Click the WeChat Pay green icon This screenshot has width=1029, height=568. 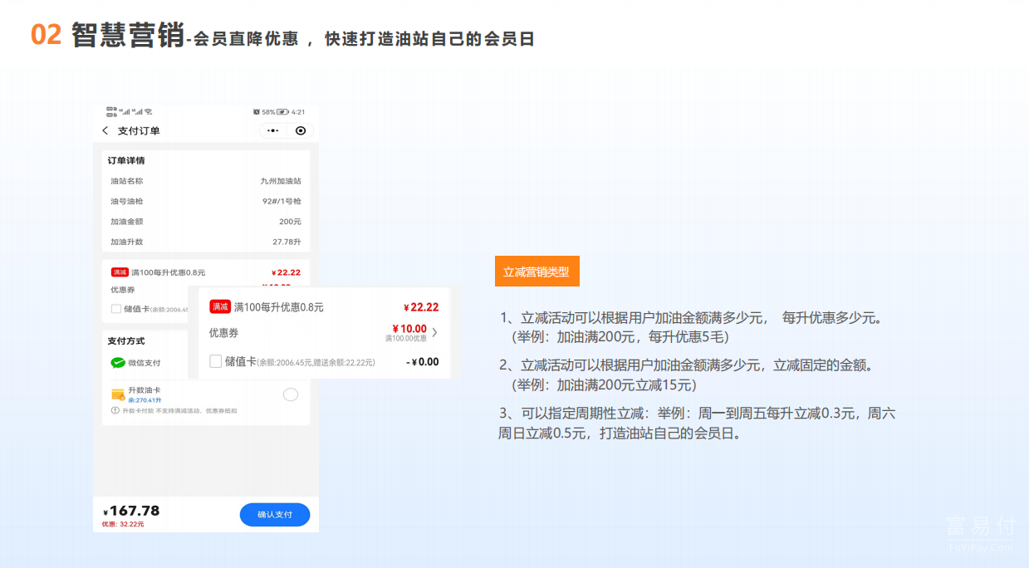pyautogui.click(x=118, y=363)
